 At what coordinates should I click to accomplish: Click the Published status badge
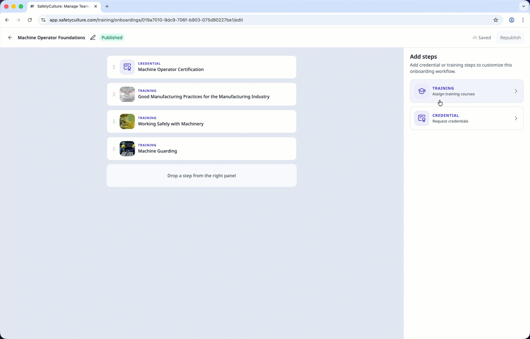tap(112, 38)
